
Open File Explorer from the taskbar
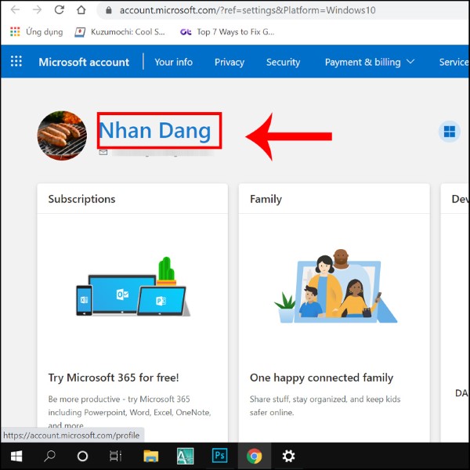coord(152,456)
